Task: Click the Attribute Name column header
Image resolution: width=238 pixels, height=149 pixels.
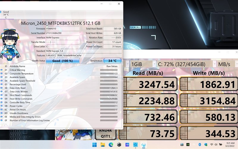Action: coord(17,66)
